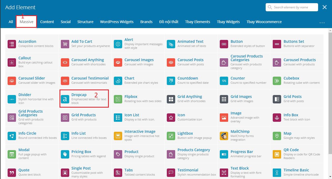Click the Quote marks icon
332x179 pixels.
[12, 172]
